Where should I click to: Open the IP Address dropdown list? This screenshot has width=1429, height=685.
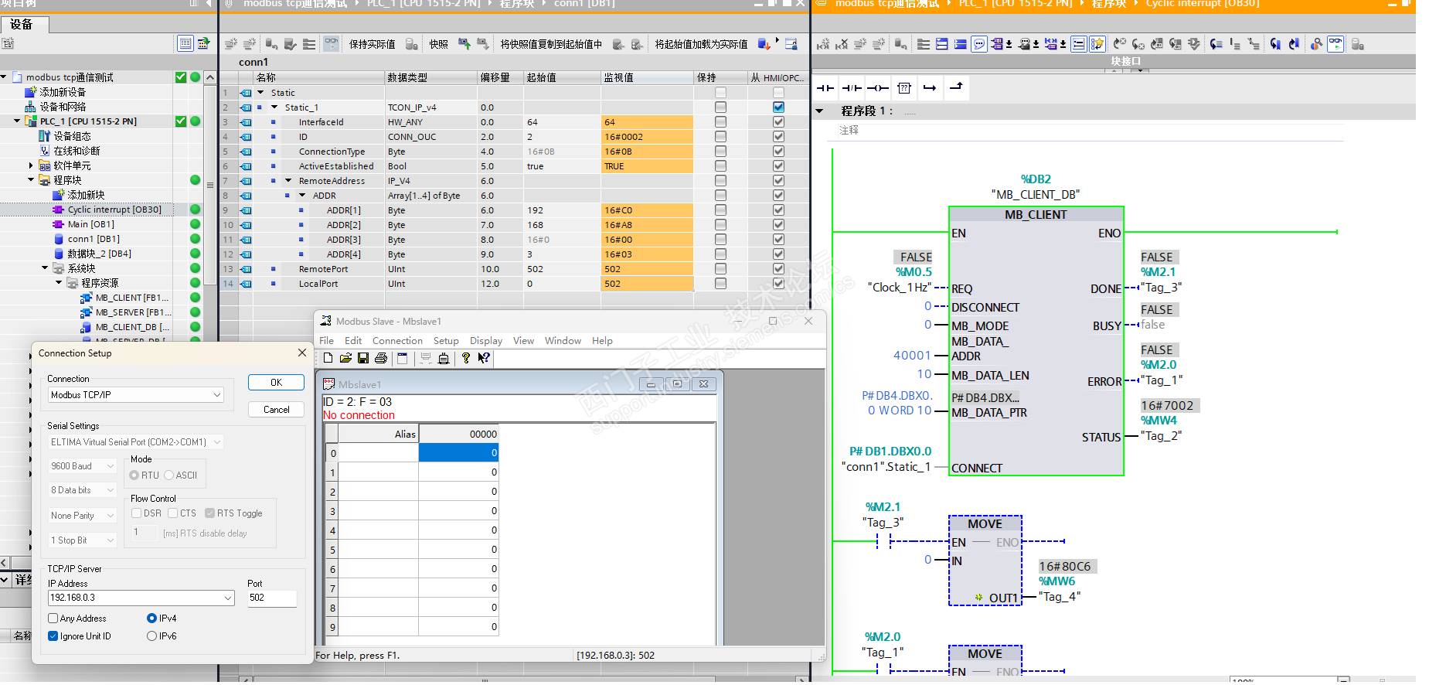point(228,598)
